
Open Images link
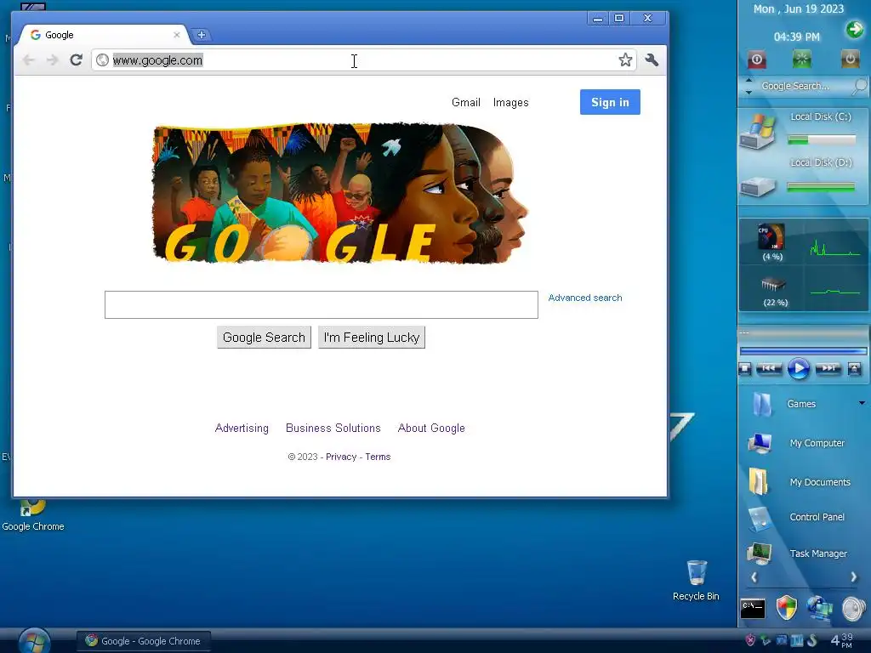tap(510, 102)
